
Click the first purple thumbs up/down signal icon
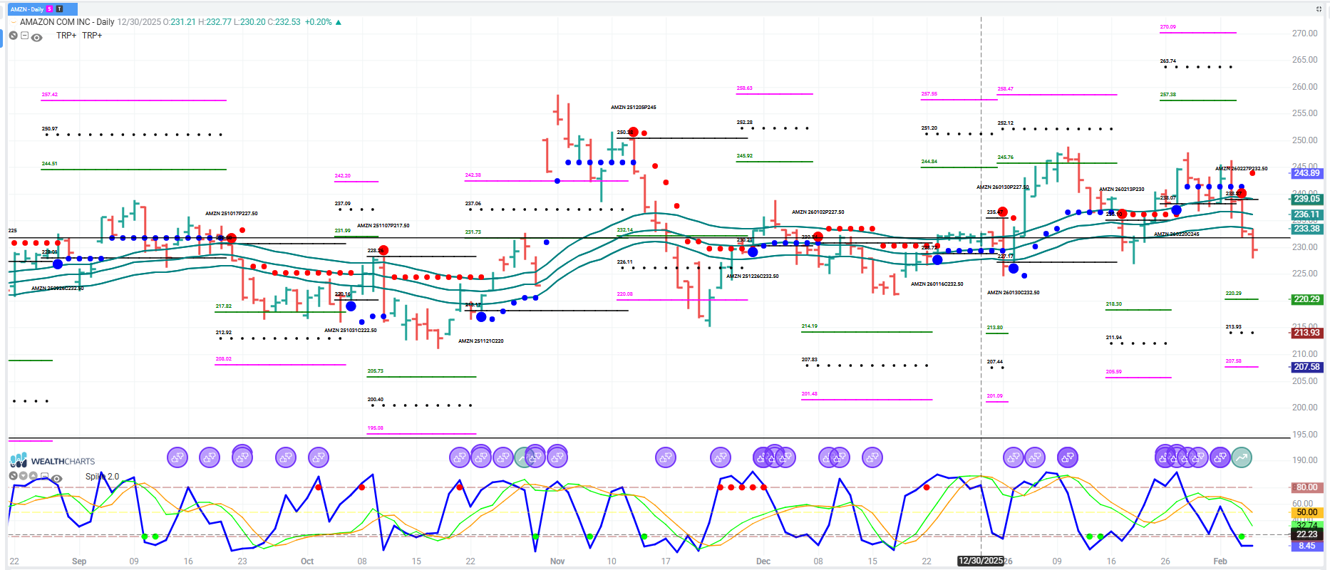177,457
